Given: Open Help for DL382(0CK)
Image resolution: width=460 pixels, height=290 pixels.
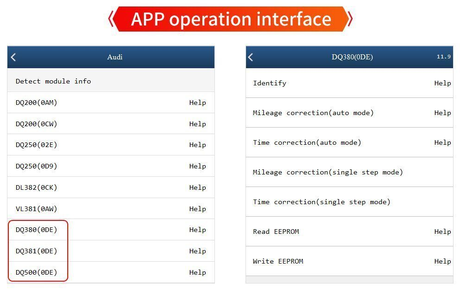Looking at the screenshot, I should pos(197,187).
